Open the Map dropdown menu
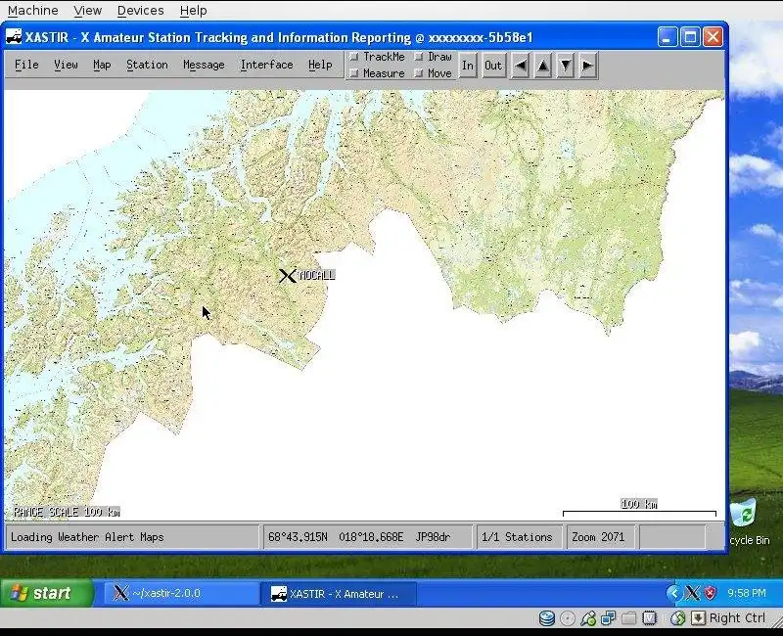 tap(102, 65)
